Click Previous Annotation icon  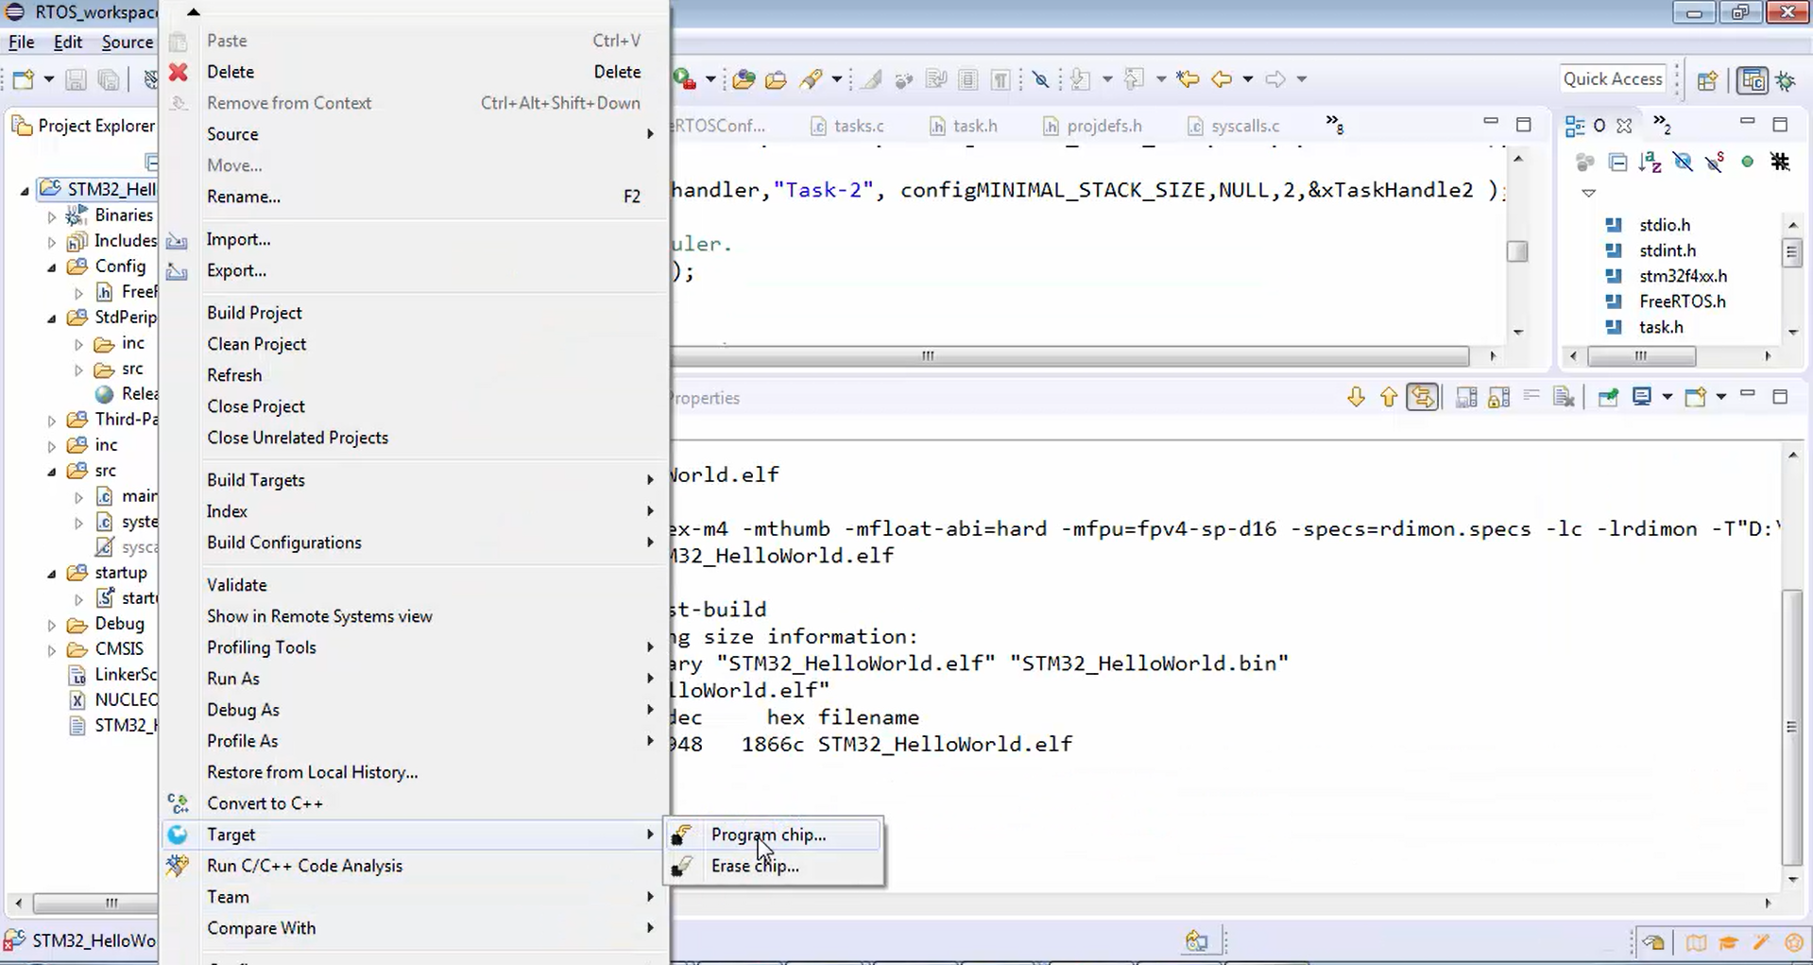tap(1135, 79)
